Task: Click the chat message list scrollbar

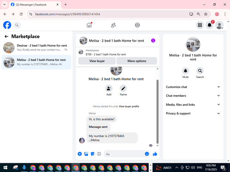Action: point(157,111)
